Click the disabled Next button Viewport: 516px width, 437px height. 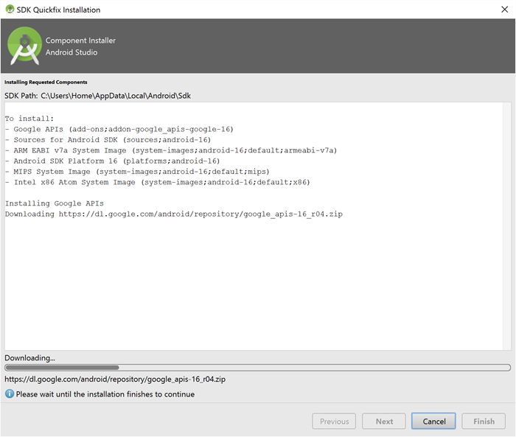pyautogui.click(x=384, y=422)
